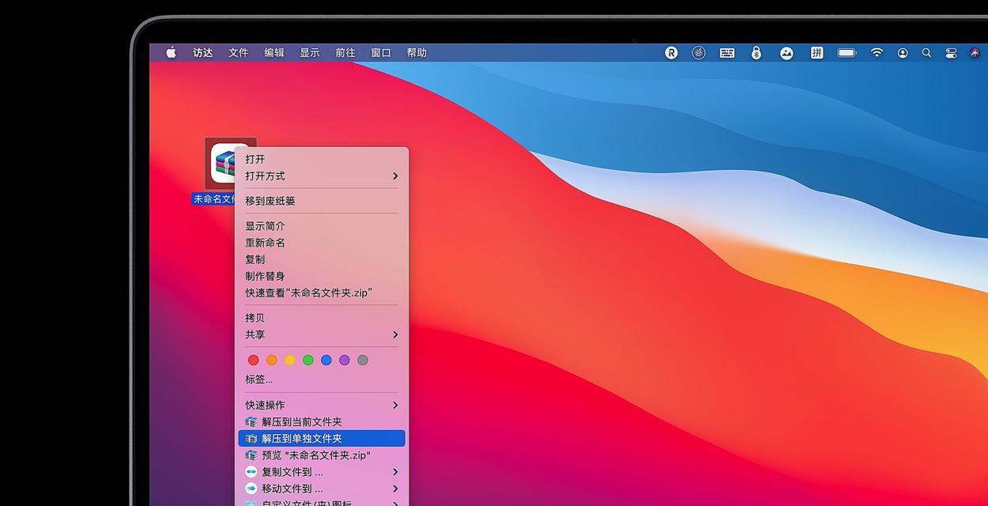Viewport: 988px width, 506px height.
Task: Launch Siri from the menu bar
Action: pyautogui.click(x=975, y=53)
